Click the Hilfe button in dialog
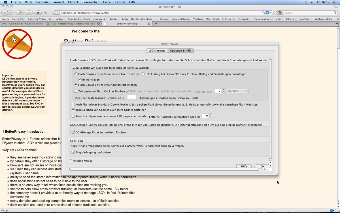Screen dimensions: 340x213 click(244, 166)
